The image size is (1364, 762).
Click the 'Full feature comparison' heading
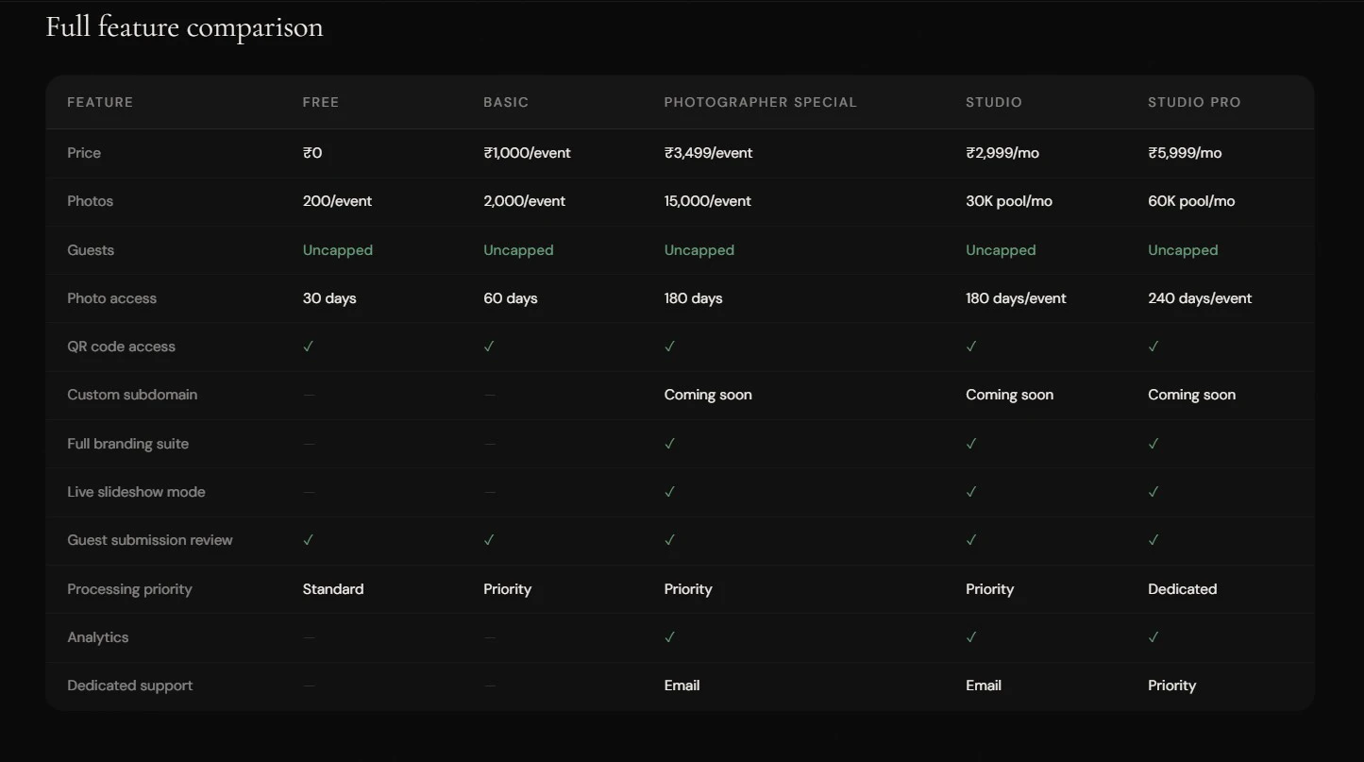(184, 27)
